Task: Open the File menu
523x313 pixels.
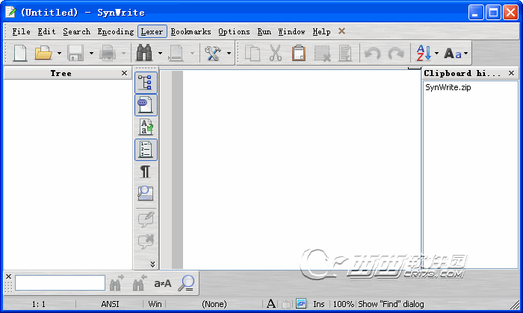Action: pyautogui.click(x=22, y=31)
